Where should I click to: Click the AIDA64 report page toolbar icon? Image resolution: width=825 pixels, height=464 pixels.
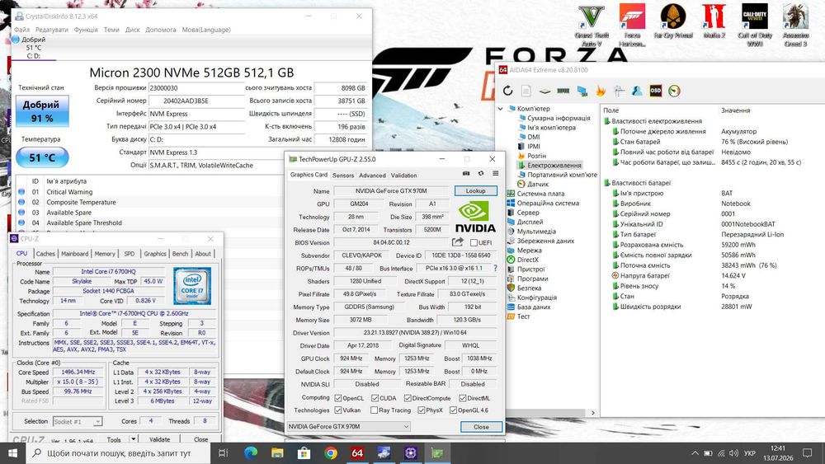tap(526, 91)
